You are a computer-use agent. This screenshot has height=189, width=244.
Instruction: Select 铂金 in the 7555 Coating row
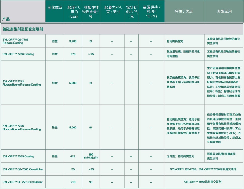(x=55, y=156)
